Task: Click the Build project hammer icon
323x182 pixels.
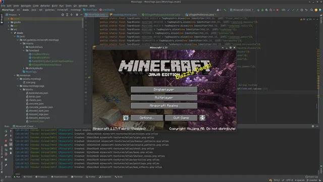Action: click(225, 10)
